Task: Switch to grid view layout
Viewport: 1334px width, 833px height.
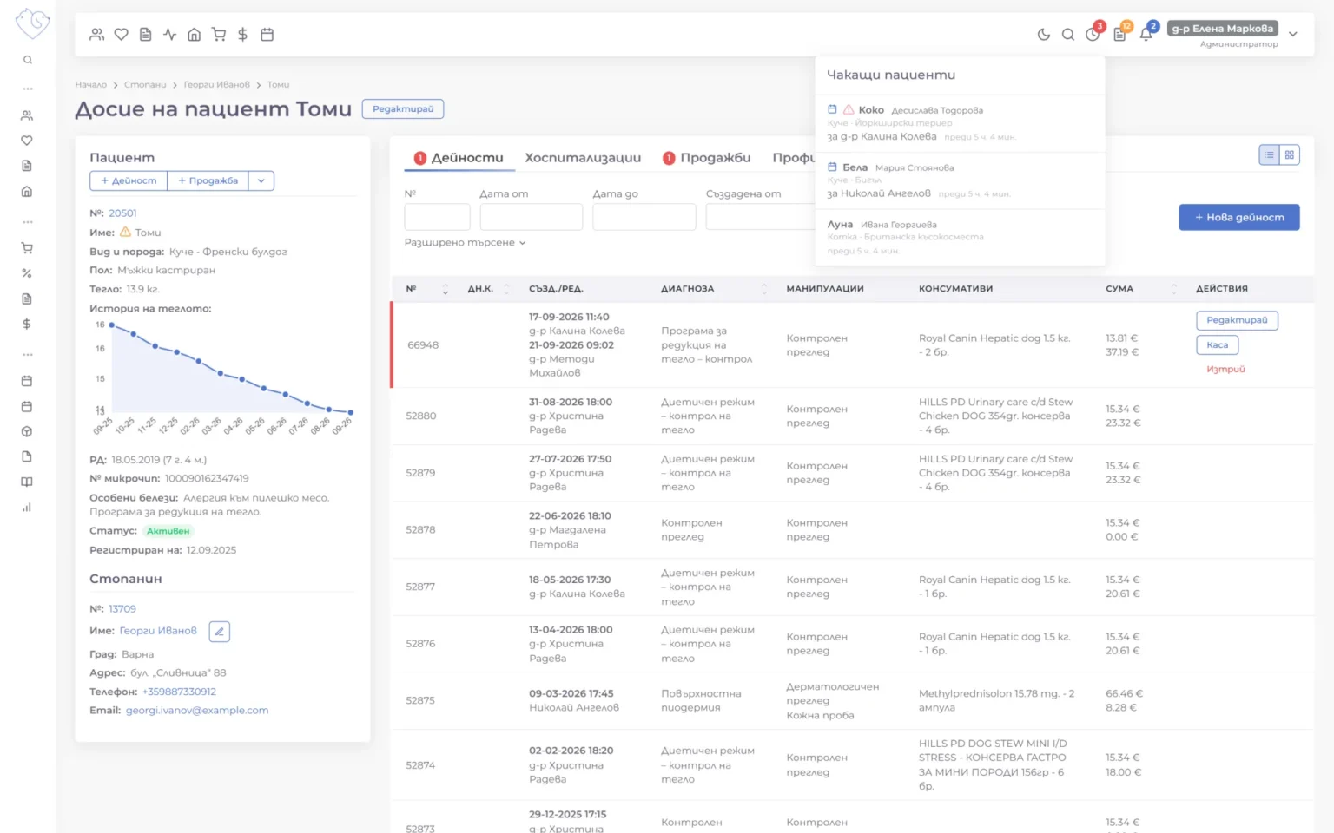Action: (1290, 155)
